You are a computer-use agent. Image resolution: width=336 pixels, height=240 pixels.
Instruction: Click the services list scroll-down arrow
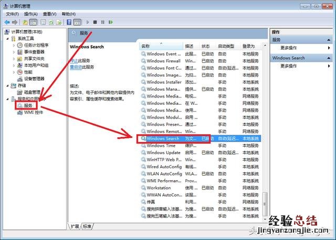[265, 219]
